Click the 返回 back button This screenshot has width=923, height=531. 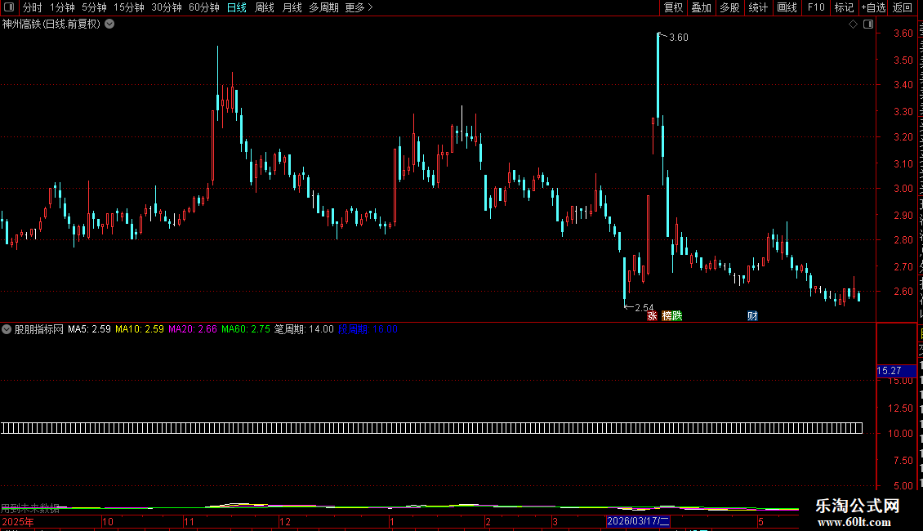[903, 7]
